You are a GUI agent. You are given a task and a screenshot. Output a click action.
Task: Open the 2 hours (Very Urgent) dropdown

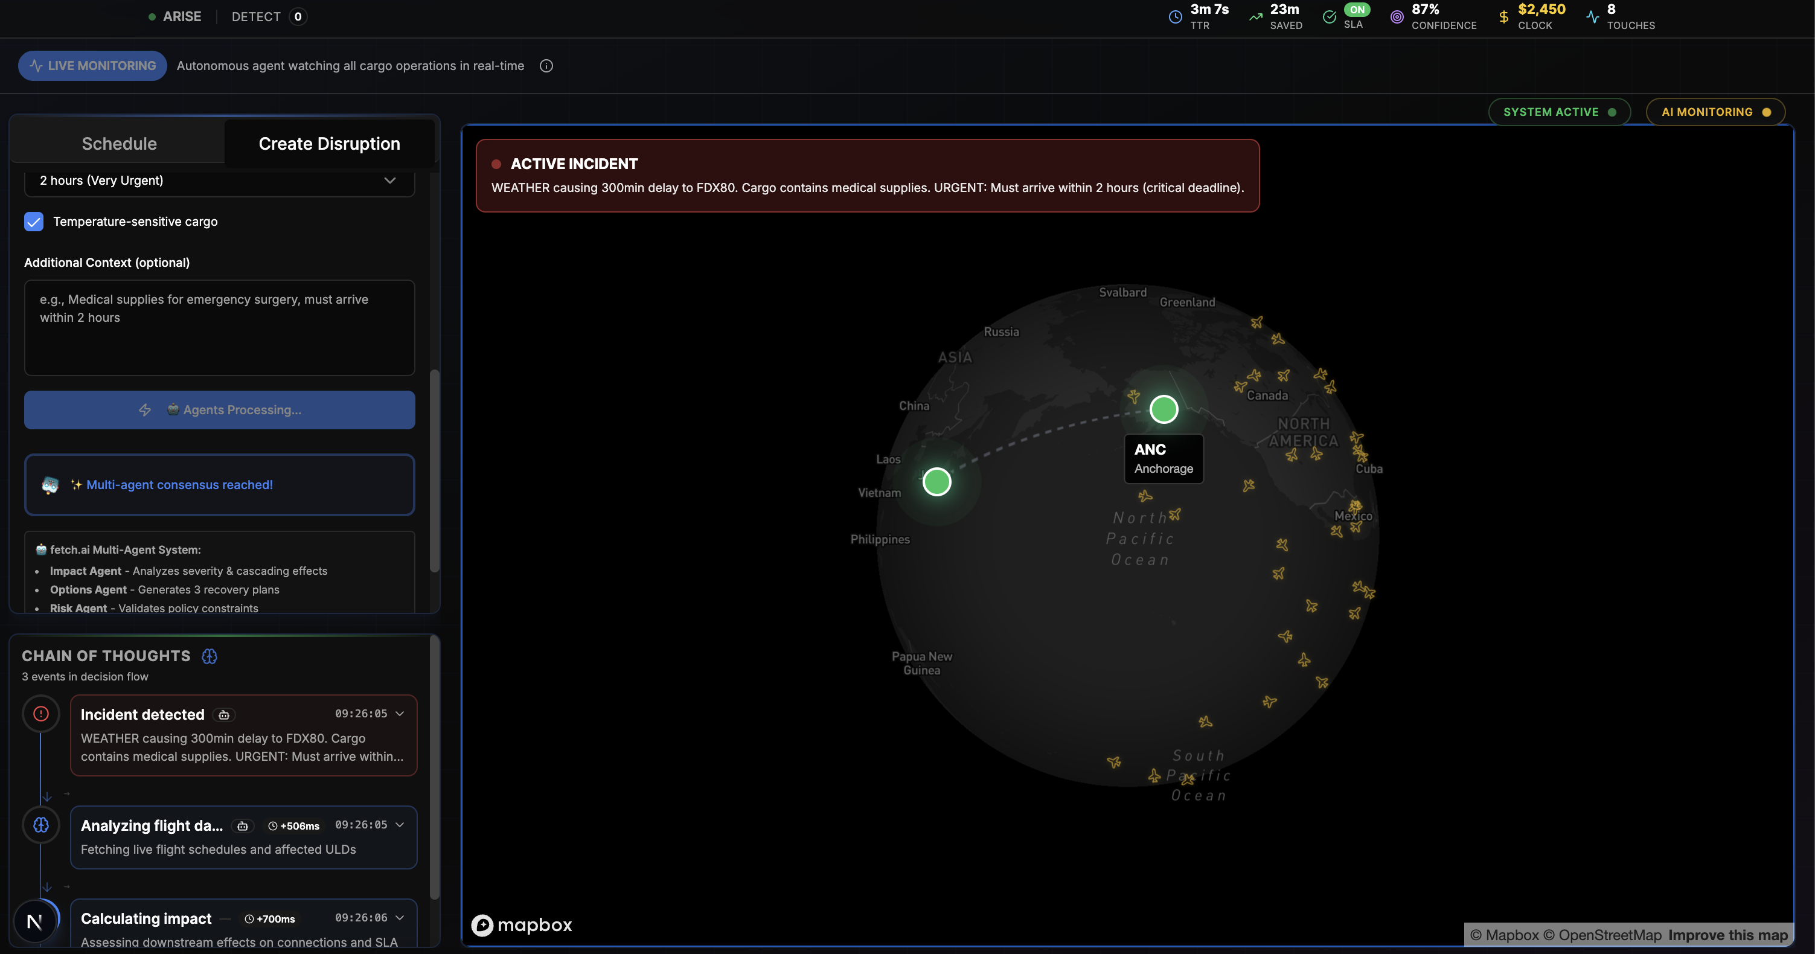pyautogui.click(x=219, y=181)
